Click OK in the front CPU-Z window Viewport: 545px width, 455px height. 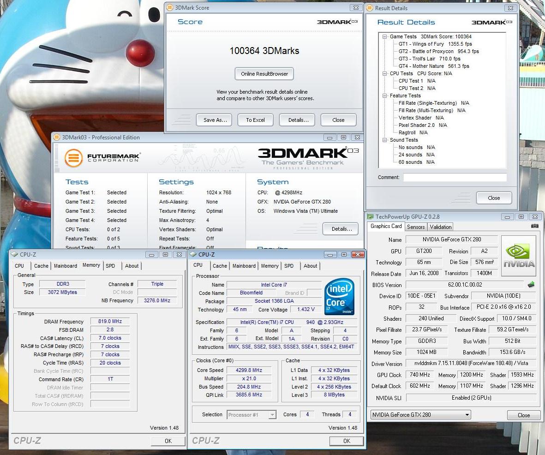coord(347,441)
